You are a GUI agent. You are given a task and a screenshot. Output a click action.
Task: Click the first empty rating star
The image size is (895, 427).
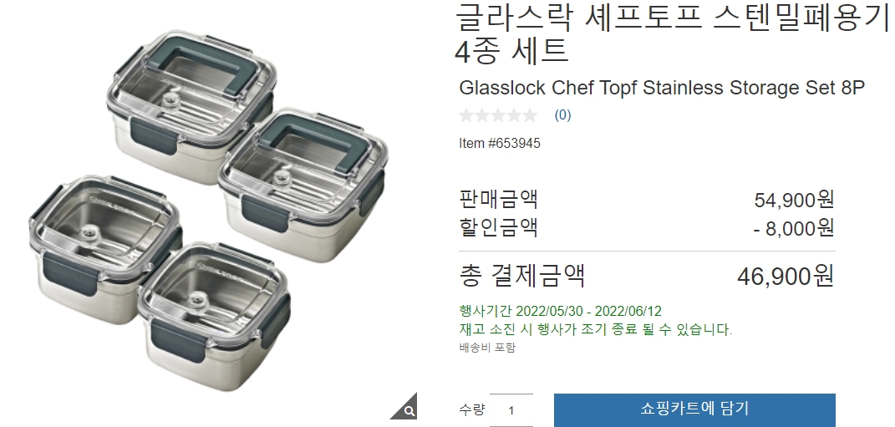coord(467,115)
